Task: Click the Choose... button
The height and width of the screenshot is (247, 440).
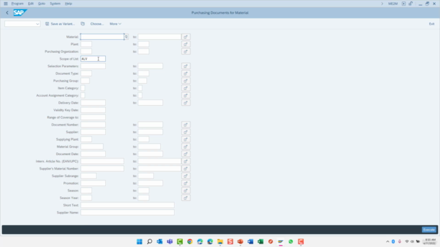Action: [x=97, y=24]
